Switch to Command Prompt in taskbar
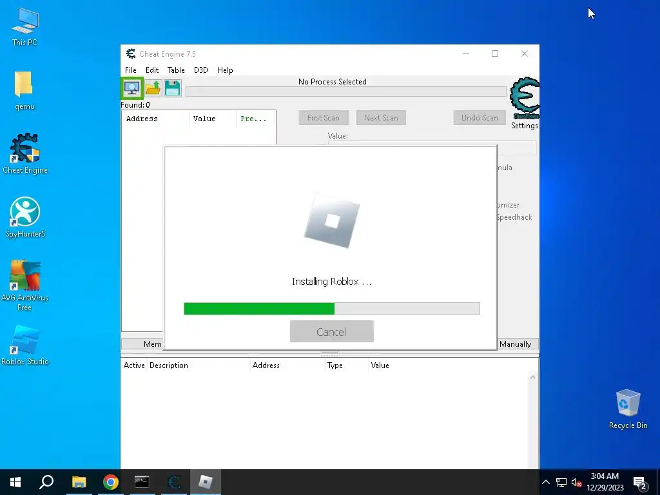 (142, 482)
